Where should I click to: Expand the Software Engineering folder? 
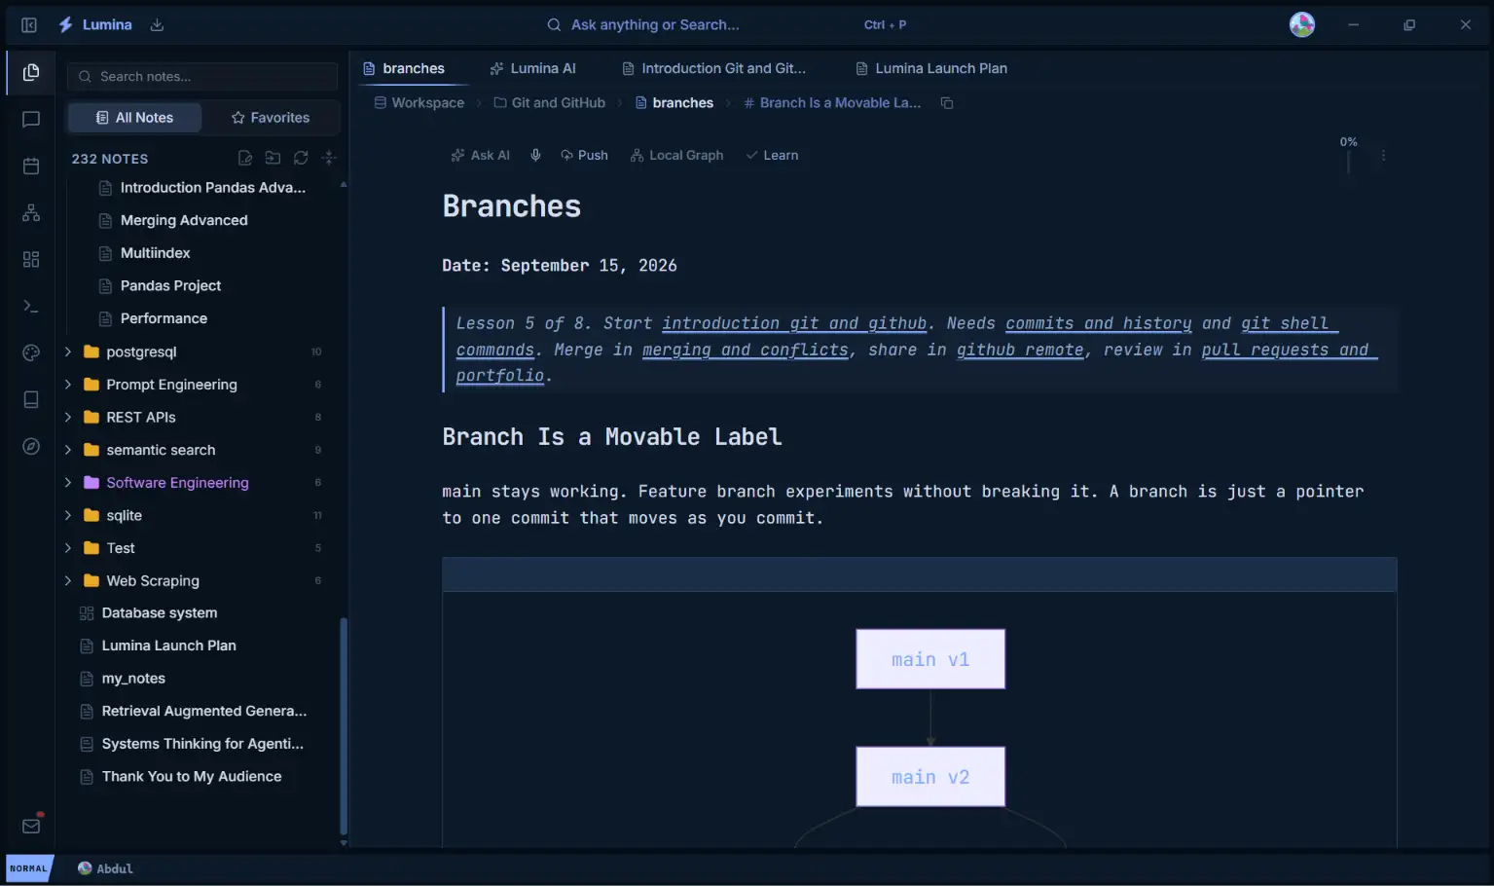pyautogui.click(x=68, y=483)
